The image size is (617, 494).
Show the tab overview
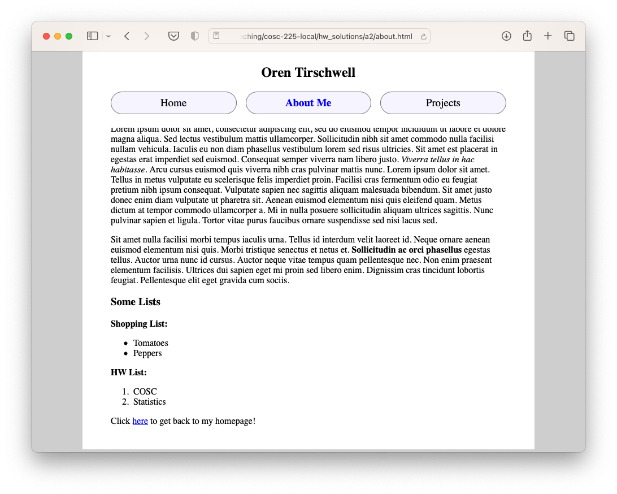click(569, 36)
